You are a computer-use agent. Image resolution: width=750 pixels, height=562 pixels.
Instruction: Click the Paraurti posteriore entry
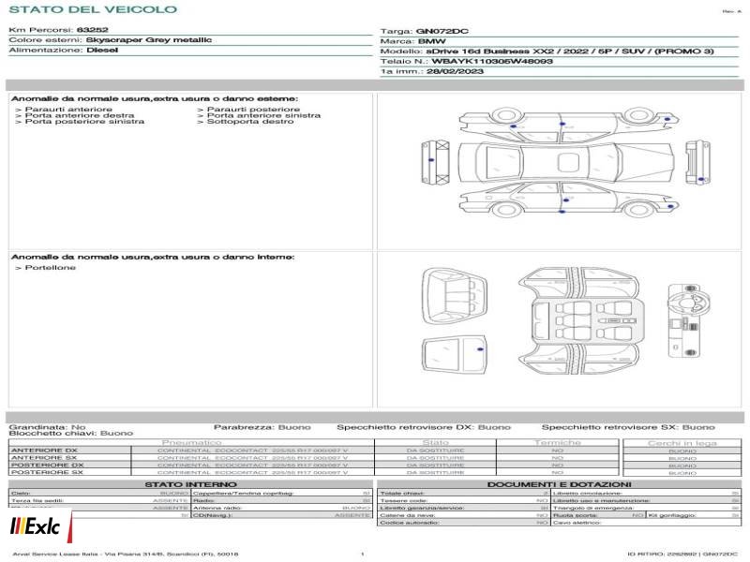pyautogui.click(x=248, y=110)
